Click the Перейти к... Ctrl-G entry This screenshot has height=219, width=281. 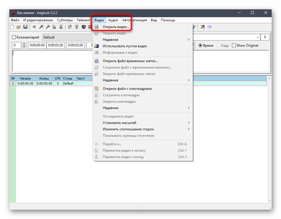tap(143, 144)
